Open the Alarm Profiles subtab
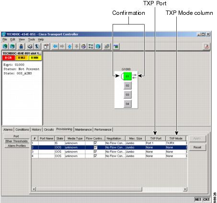Image resolution: width=217 pixels, height=203 pixels. 17,146
